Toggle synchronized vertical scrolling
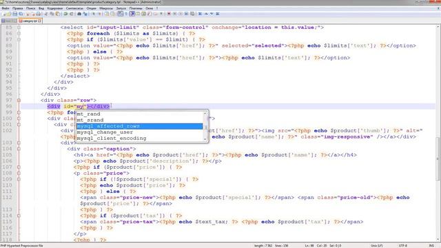This screenshot has height=248, width=441. point(106,14)
